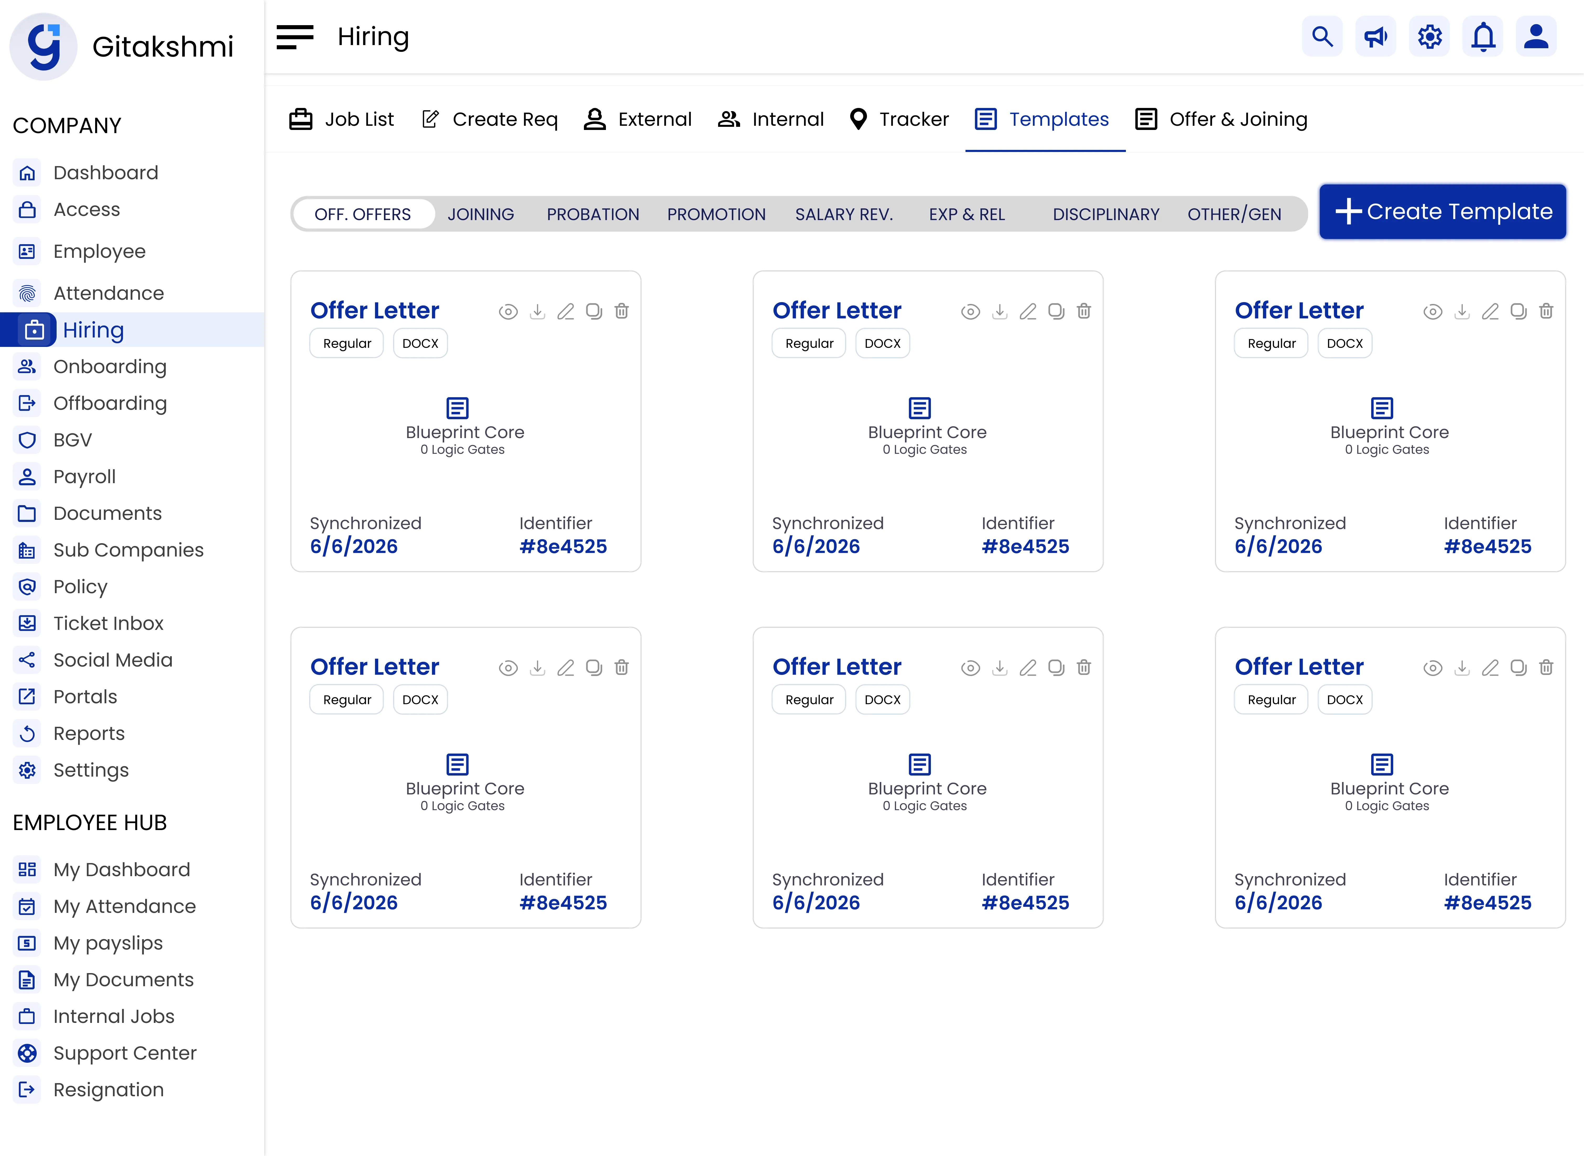Open the hamburger menu next to Hiring

pyautogui.click(x=295, y=37)
